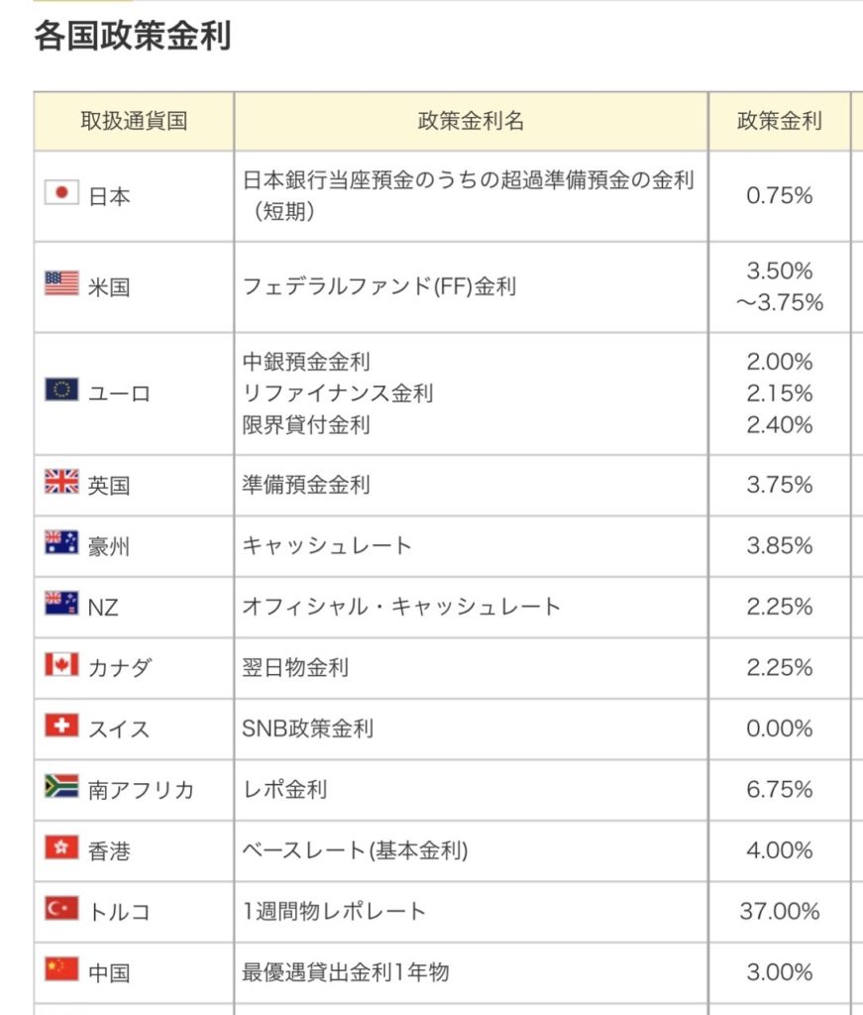Click the 政策金利 column header
The image size is (863, 1015).
pyautogui.click(x=779, y=121)
